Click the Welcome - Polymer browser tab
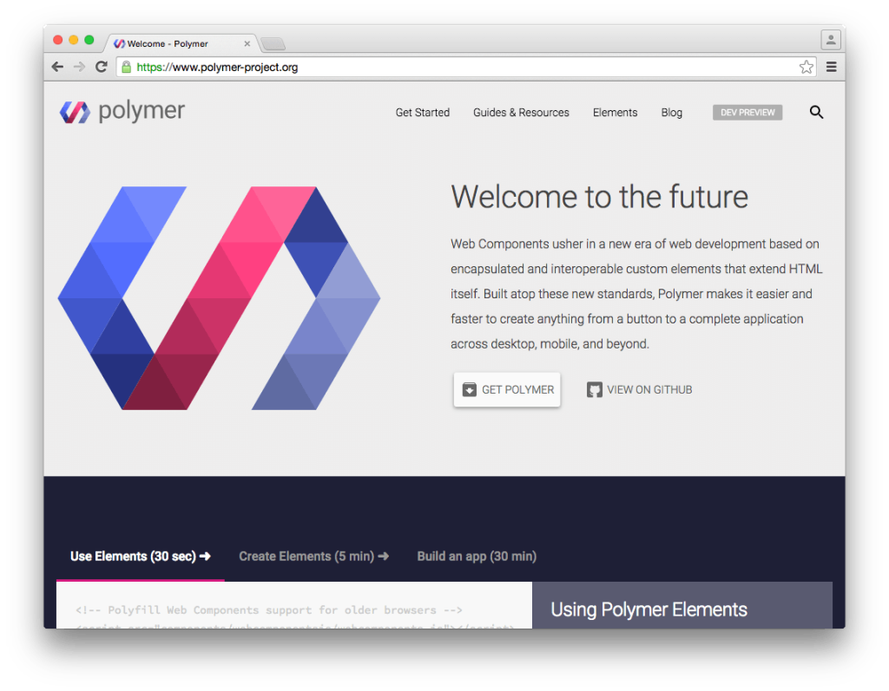Viewport: 889px width, 691px height. [171, 42]
